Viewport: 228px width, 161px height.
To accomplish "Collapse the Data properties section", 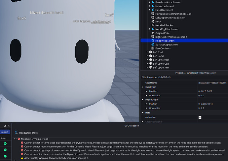I will [143, 113].
